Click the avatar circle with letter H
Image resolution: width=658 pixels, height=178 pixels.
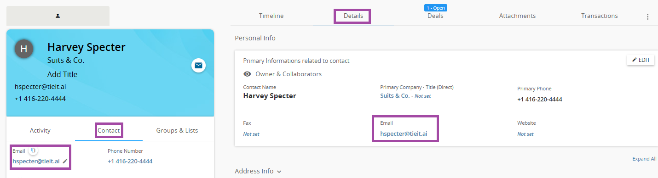click(x=24, y=49)
